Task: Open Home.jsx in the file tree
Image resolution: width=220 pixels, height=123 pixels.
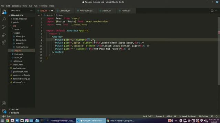Action: coord(20,43)
